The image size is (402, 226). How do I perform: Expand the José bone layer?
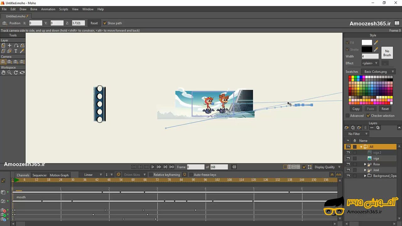[365, 170]
